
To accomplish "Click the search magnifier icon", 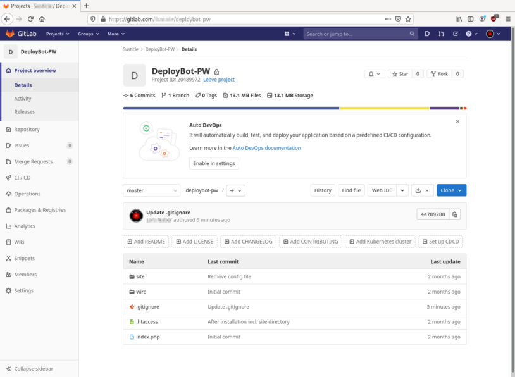I will (x=412, y=34).
